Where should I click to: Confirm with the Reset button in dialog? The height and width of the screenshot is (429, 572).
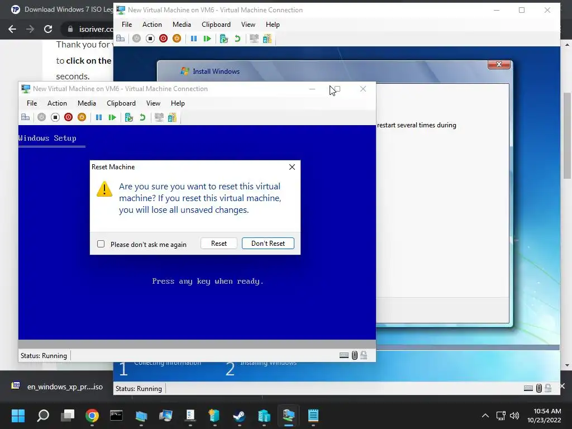point(219,244)
